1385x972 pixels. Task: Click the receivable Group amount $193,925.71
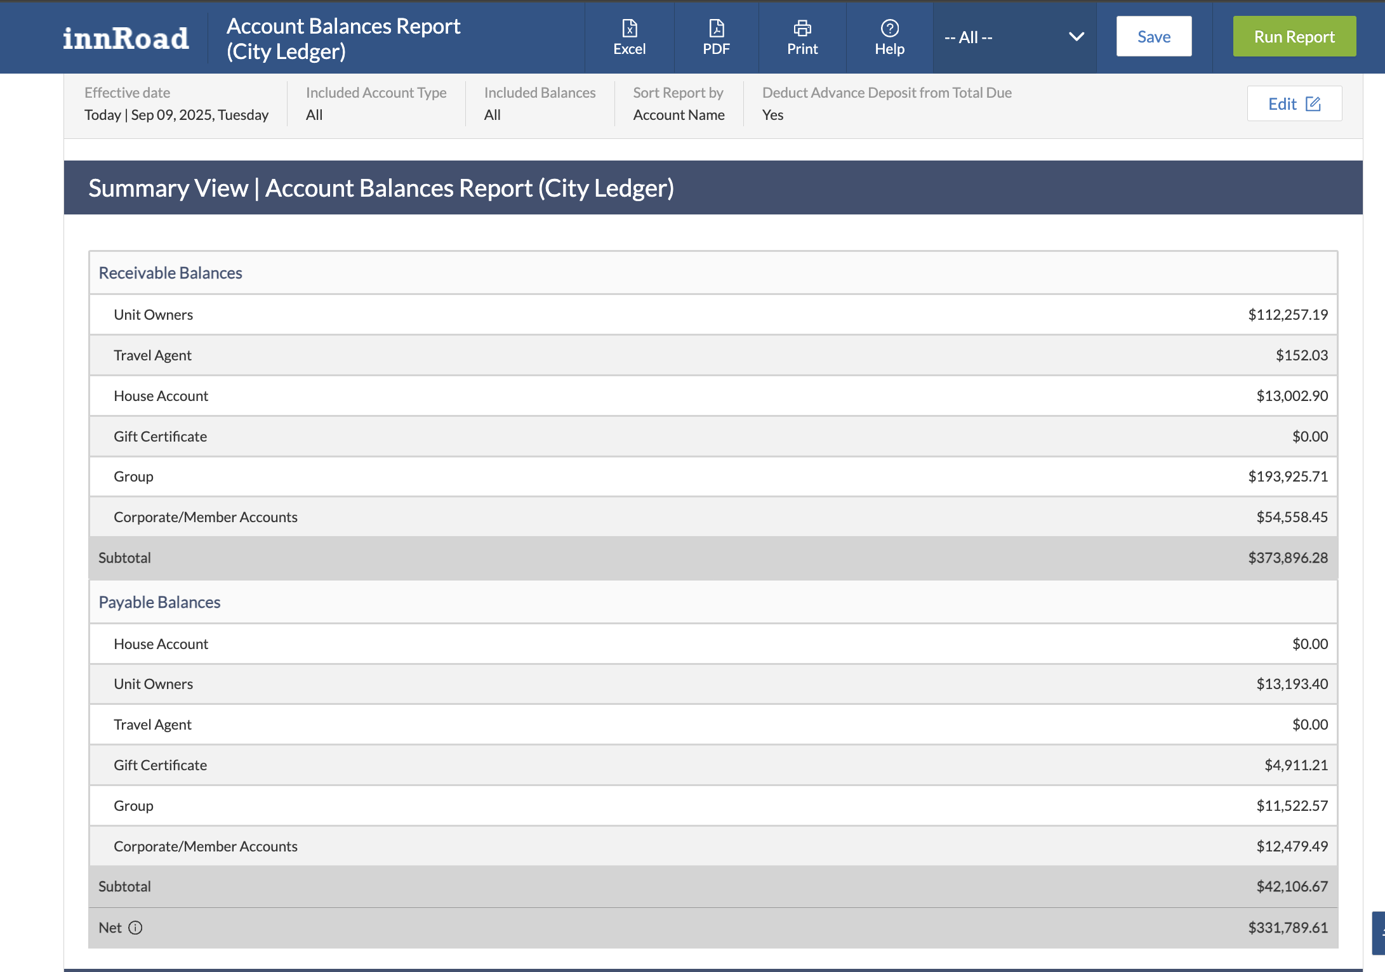(1287, 476)
